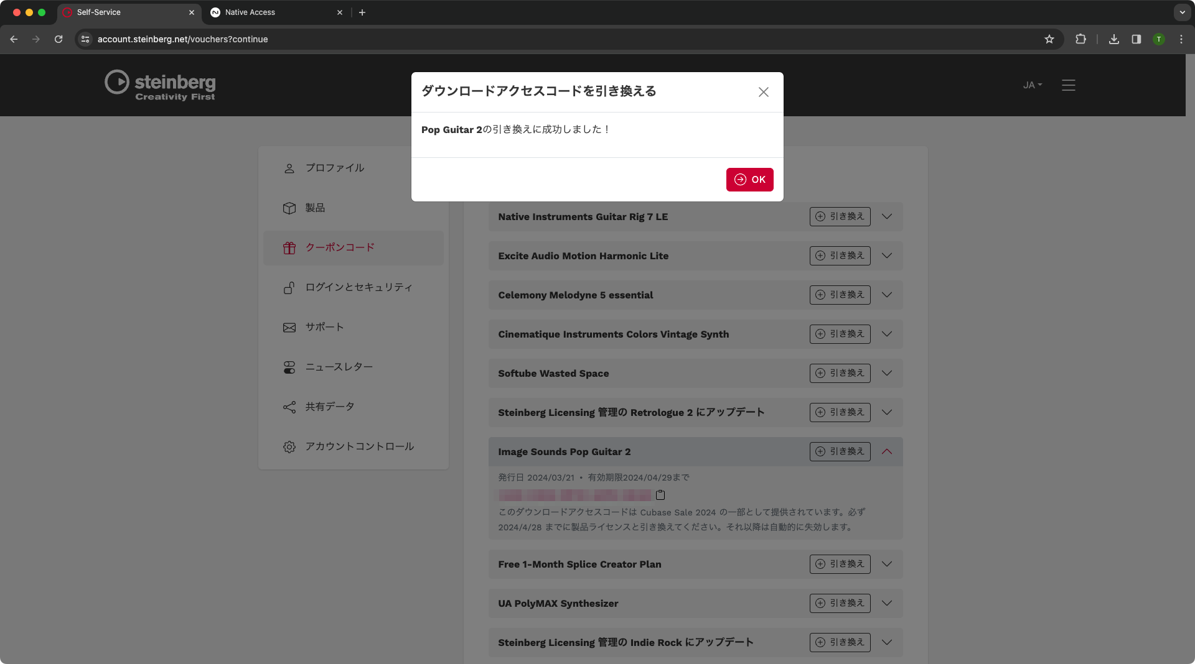Open ログインとセキュリティ settings

pyautogui.click(x=354, y=287)
